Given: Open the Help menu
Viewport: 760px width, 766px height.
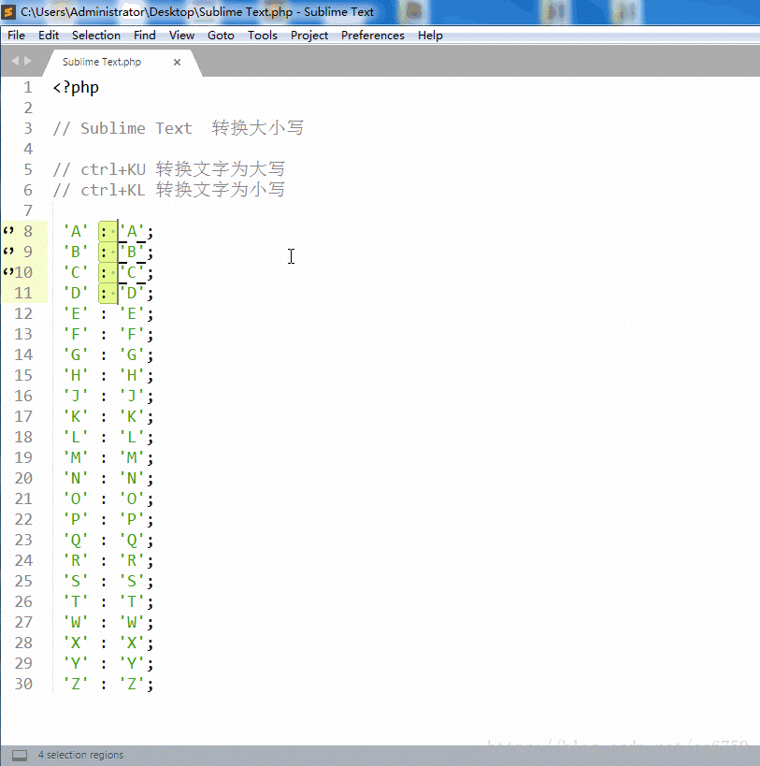Looking at the screenshot, I should coord(430,36).
